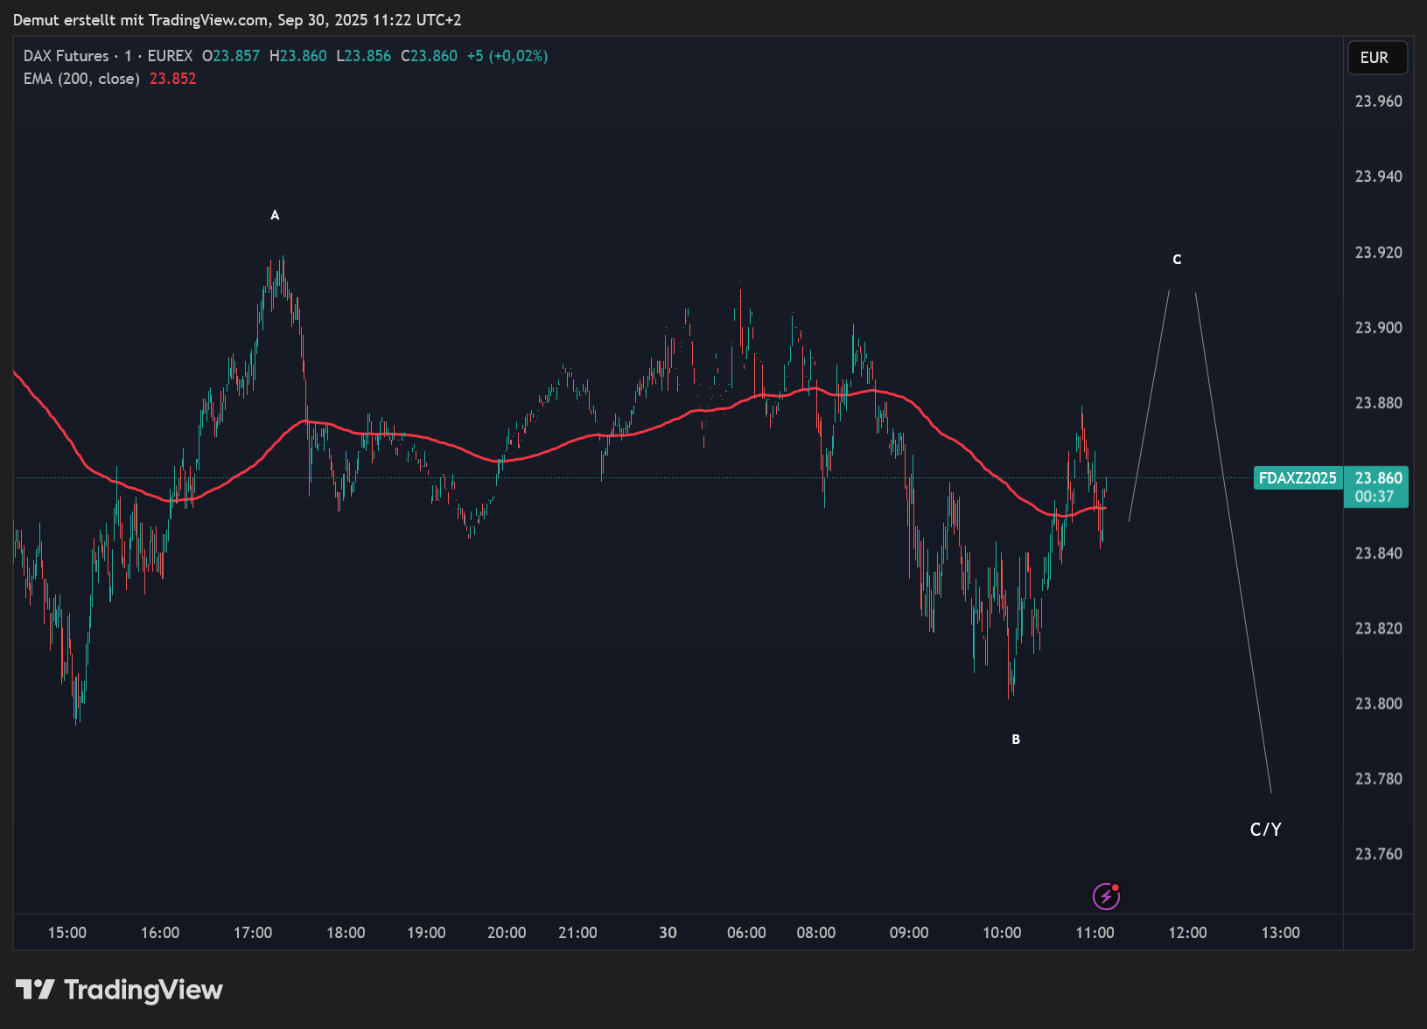The height and width of the screenshot is (1029, 1427).
Task: Click the 23.900 price axis level
Action: [1378, 328]
